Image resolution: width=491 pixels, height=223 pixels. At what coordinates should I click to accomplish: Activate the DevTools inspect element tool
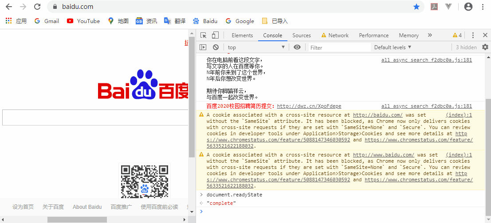[x=204, y=35]
